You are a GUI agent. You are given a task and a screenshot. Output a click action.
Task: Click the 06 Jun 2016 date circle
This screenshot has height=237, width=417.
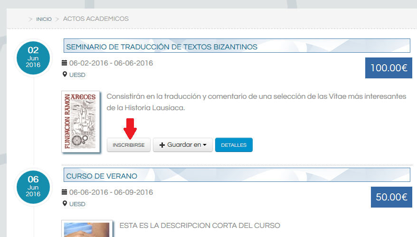[x=33, y=187]
